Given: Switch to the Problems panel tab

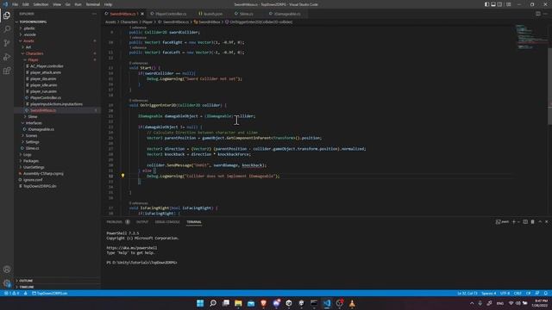Looking at the screenshot, I should pyautogui.click(x=115, y=222).
